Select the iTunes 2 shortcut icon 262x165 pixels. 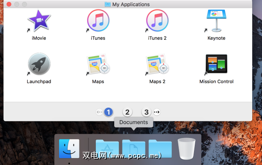point(157,21)
